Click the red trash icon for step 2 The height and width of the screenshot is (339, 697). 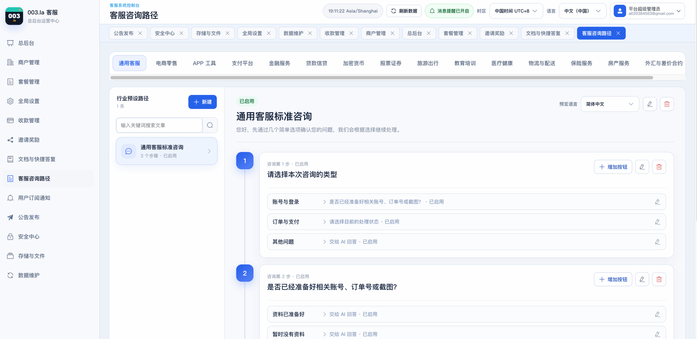[659, 279]
